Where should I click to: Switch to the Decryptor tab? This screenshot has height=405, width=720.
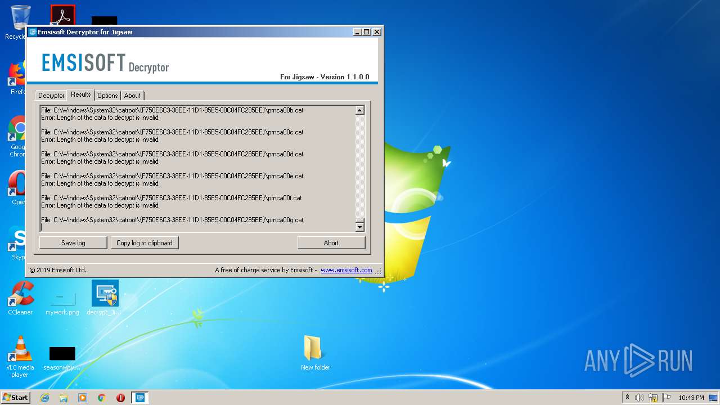click(x=51, y=96)
